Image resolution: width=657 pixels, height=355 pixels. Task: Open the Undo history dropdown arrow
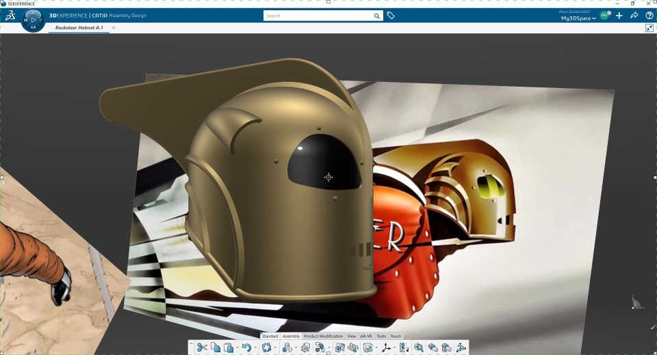tap(255, 348)
